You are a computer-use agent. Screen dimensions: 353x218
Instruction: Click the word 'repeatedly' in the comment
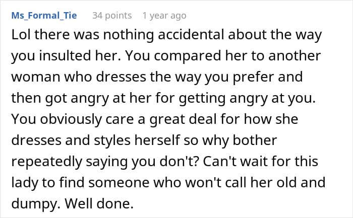pos(47,162)
